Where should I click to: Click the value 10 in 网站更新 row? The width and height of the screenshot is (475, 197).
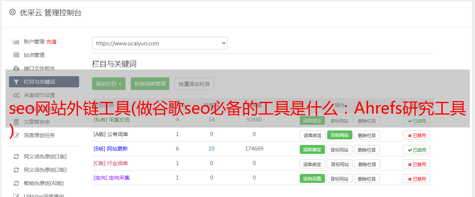tap(212, 149)
